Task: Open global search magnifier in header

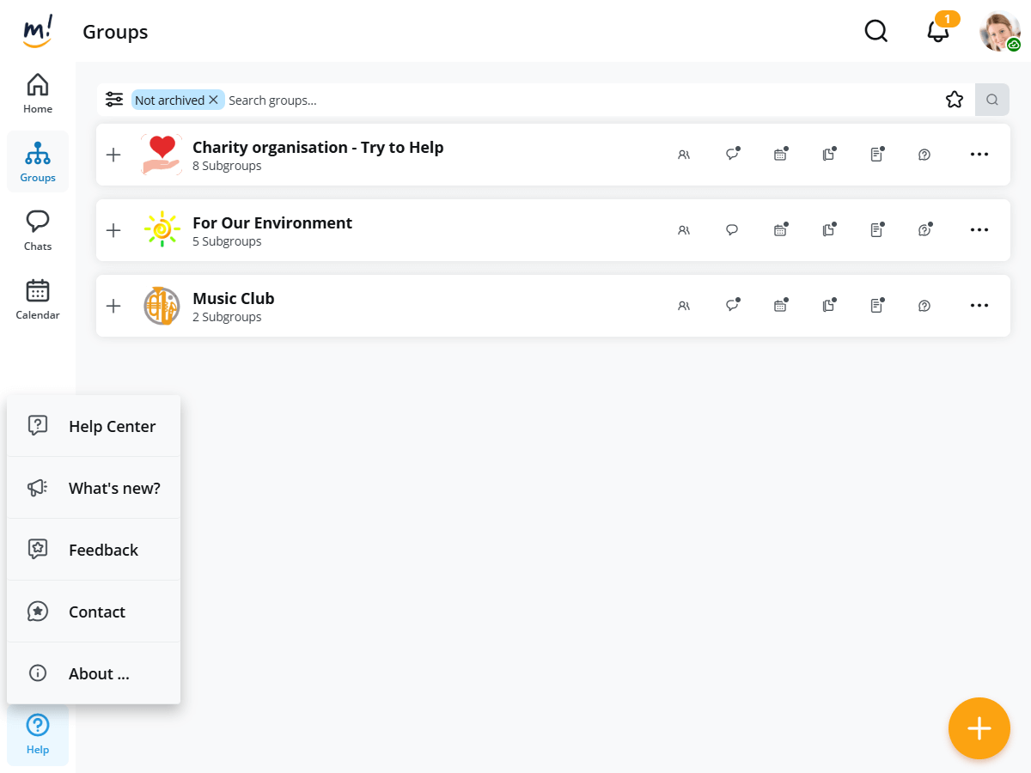Action: tap(875, 32)
